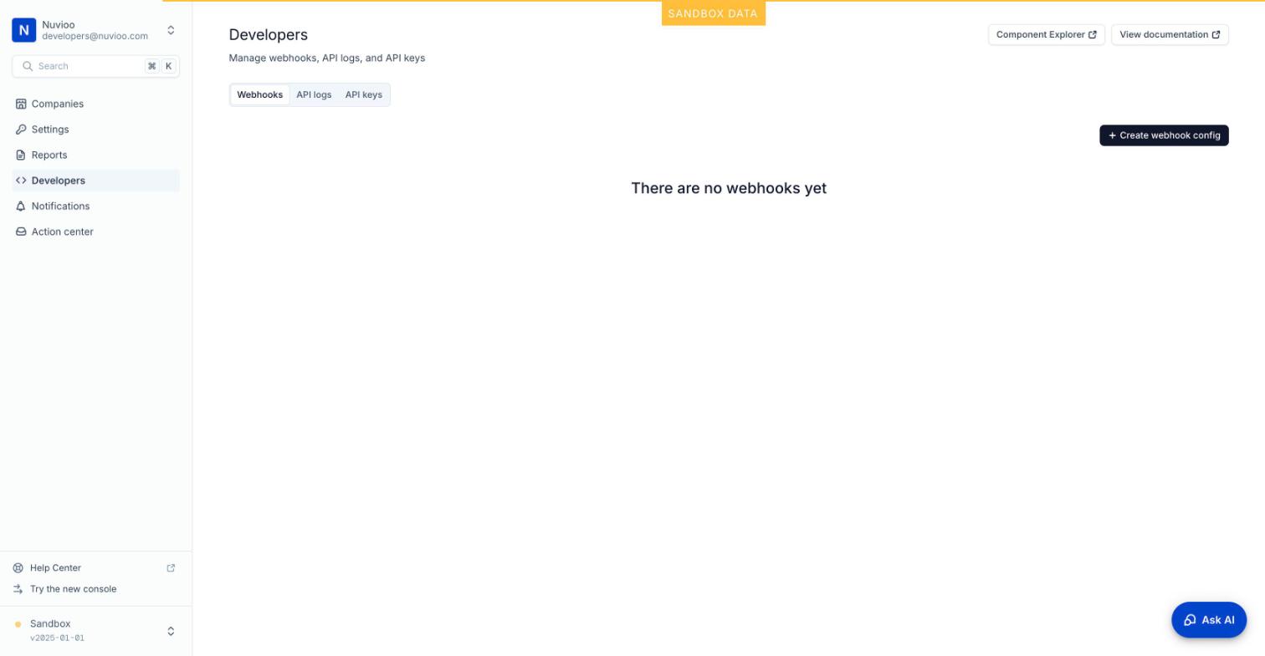This screenshot has width=1265, height=656.
Task: Open the Sandbox environment switcher chevron
Action: click(171, 631)
